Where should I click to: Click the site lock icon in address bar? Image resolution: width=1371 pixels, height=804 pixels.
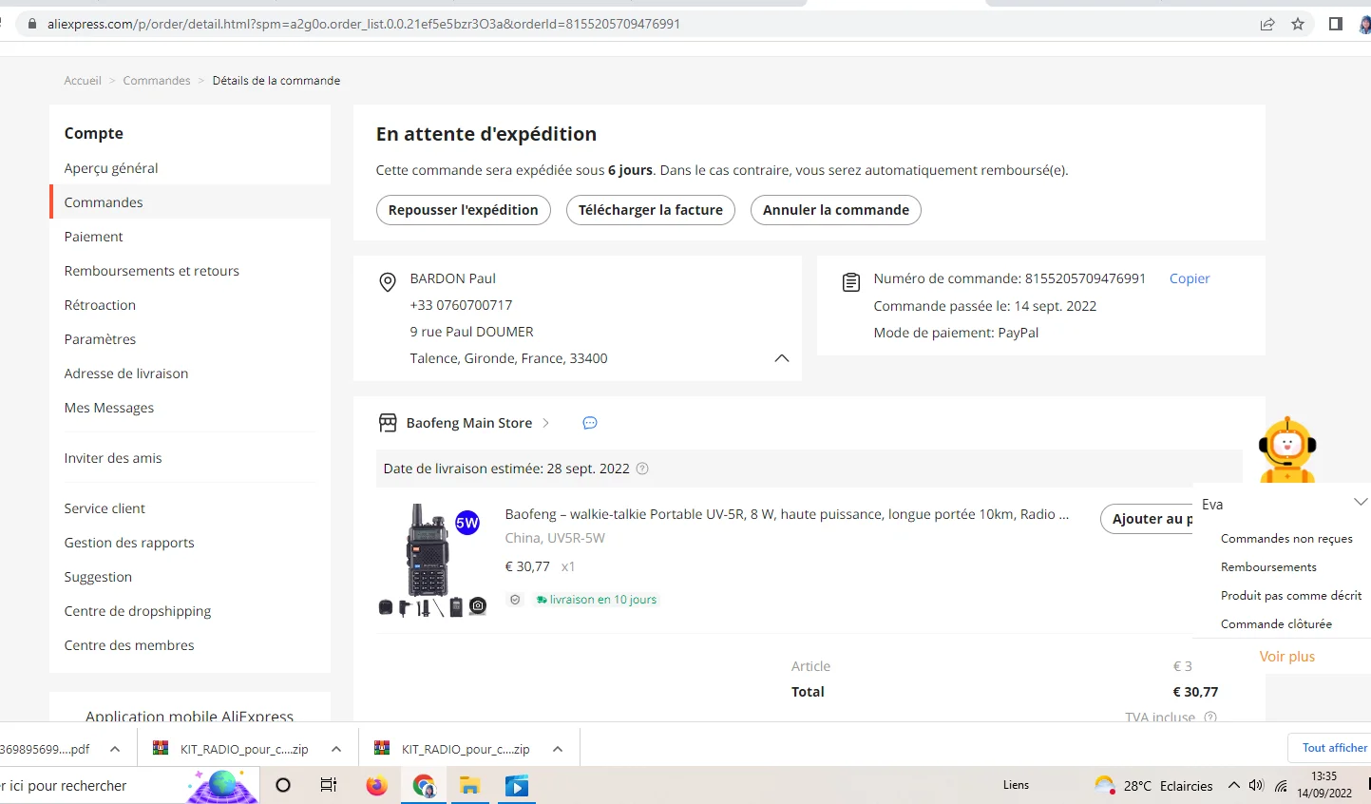click(x=31, y=24)
